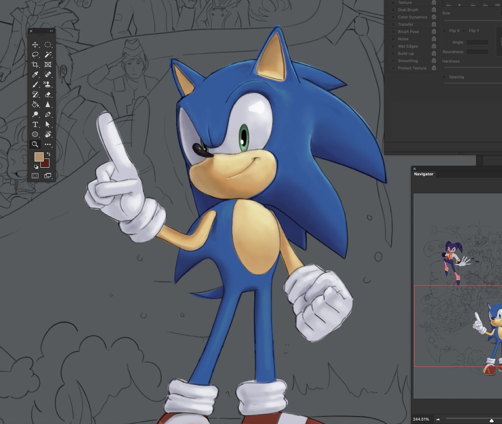Collapse the tools panel with double arrows
502x424 pixels.
pos(51,31)
